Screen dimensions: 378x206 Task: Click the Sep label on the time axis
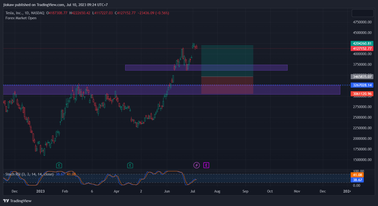coord(245,191)
